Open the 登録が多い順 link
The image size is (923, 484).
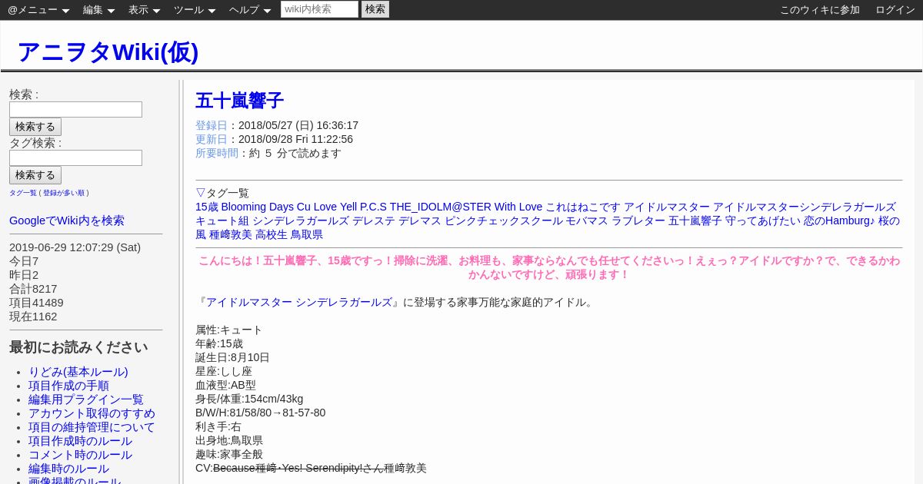pos(64,193)
